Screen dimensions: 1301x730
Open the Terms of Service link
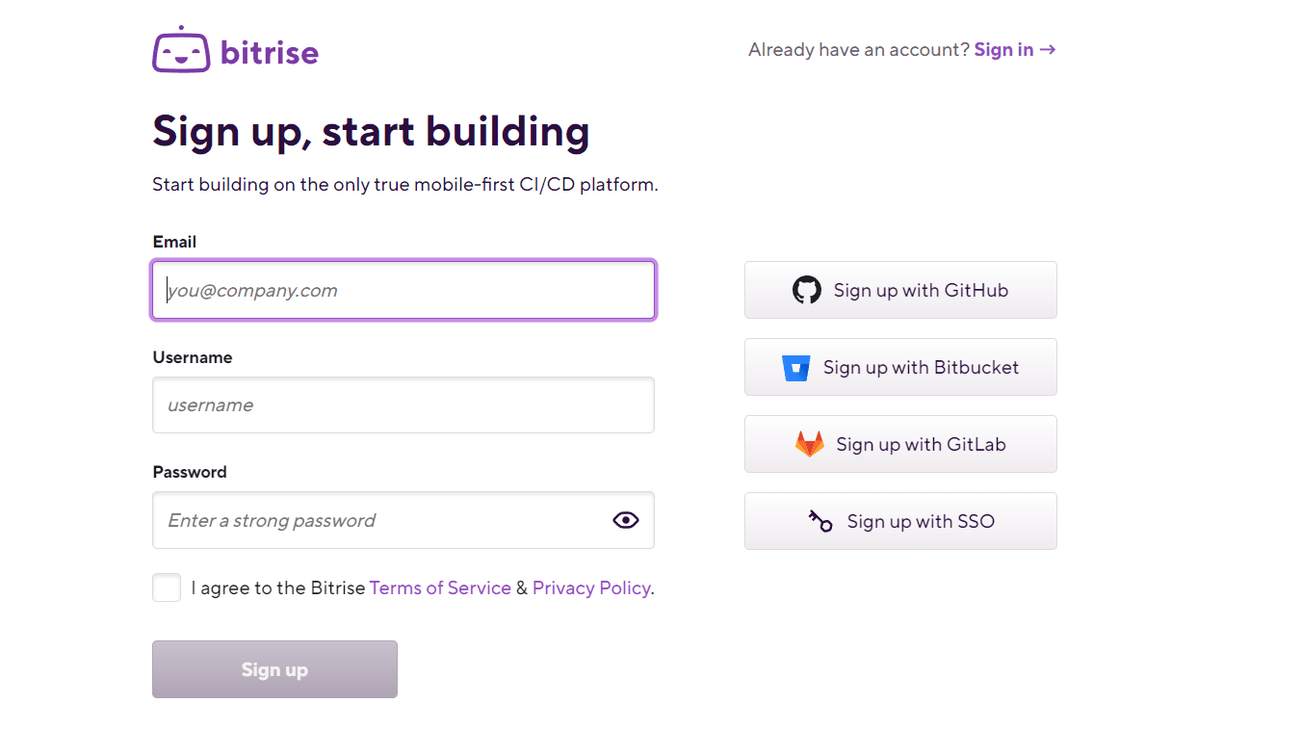440,587
